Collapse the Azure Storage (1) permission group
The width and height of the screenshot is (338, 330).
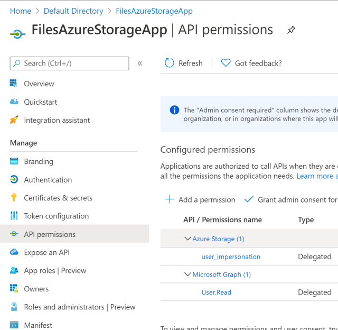187,239
